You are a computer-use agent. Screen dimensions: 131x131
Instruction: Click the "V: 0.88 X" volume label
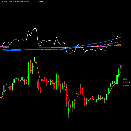pyautogui.click(x=126, y=82)
